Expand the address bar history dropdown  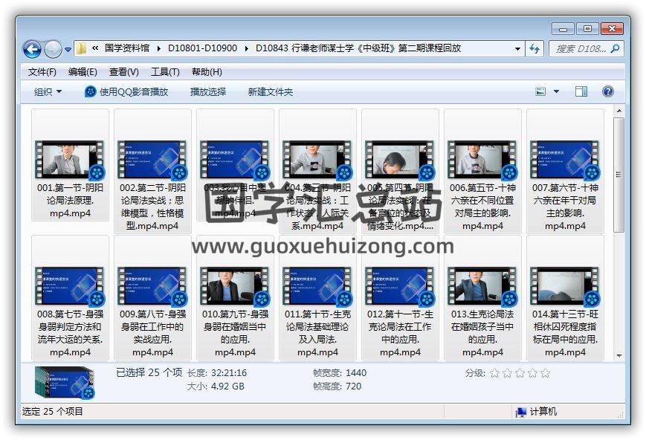517,48
